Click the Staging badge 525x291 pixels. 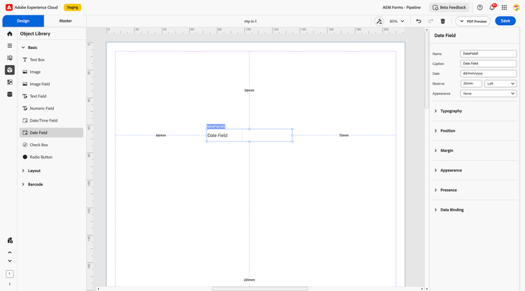point(72,8)
